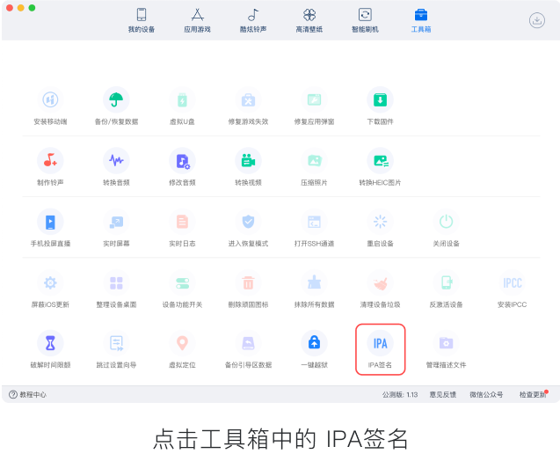Image resolution: width=560 pixels, height=454 pixels.
Task: Open 转换HEIC图片 converter
Action: [x=380, y=160]
